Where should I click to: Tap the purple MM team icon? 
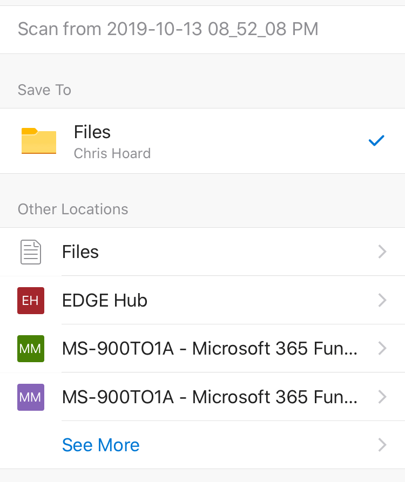pyautogui.click(x=31, y=397)
